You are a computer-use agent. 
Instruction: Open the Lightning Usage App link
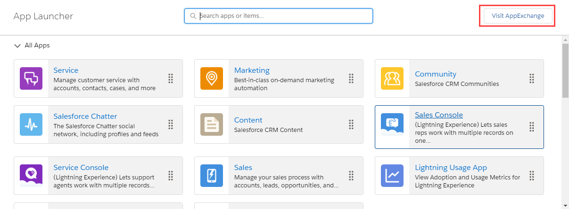point(451,168)
